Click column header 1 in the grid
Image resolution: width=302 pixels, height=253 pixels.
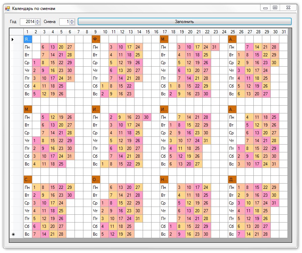[x=28, y=32]
